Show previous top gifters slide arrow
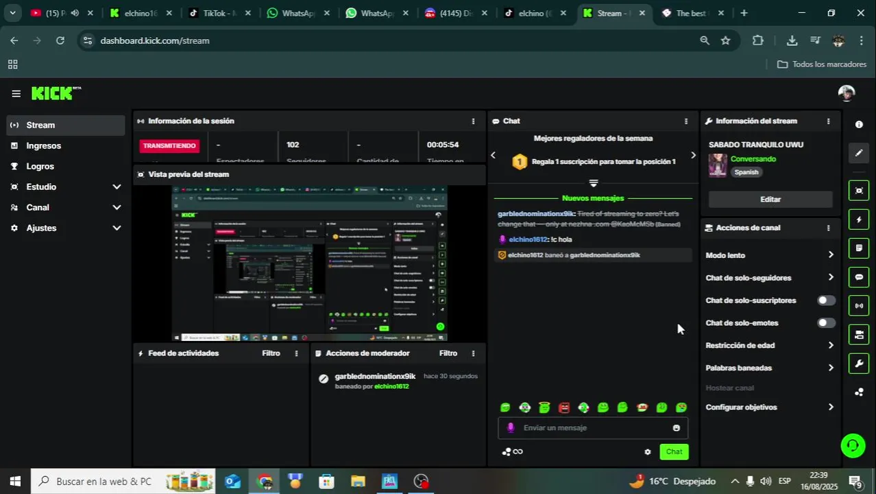Viewport: 876px width, 494px height. pos(493,155)
